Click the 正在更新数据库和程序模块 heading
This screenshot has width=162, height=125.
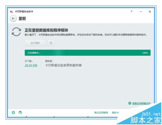46,30
